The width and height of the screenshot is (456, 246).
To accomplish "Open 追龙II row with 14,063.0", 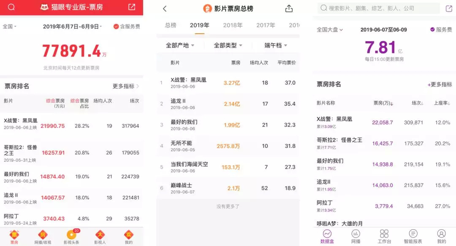I will (384, 185).
